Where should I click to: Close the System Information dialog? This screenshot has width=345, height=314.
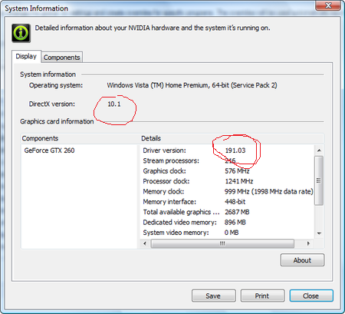tap(311, 296)
